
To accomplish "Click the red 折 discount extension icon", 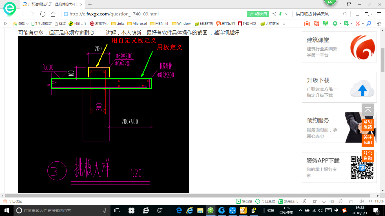I will [316, 24].
